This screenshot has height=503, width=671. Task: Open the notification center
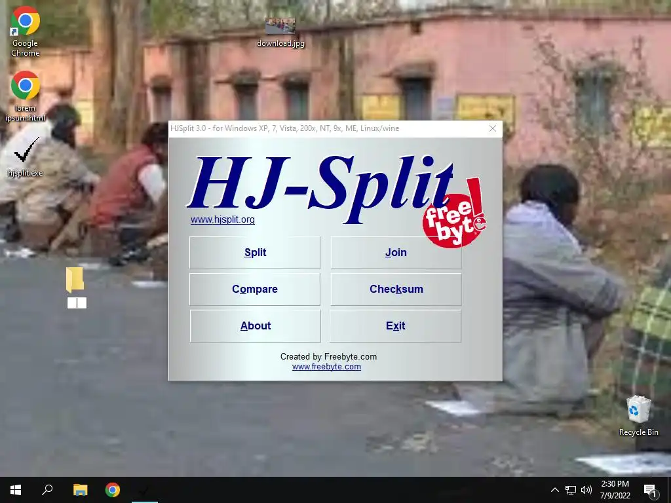651,490
